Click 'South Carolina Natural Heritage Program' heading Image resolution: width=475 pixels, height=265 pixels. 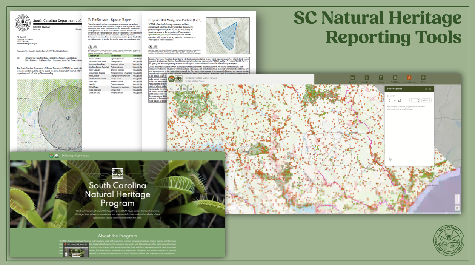pos(117,194)
